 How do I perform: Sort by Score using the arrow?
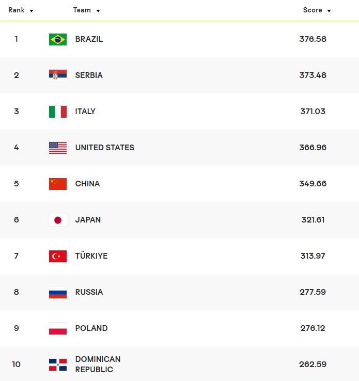pos(329,11)
